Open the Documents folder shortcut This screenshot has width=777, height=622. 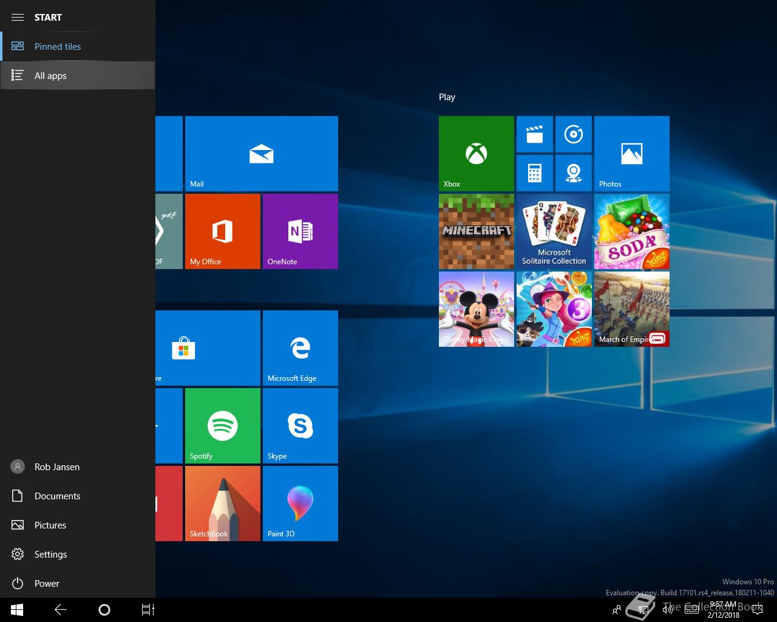click(78, 496)
